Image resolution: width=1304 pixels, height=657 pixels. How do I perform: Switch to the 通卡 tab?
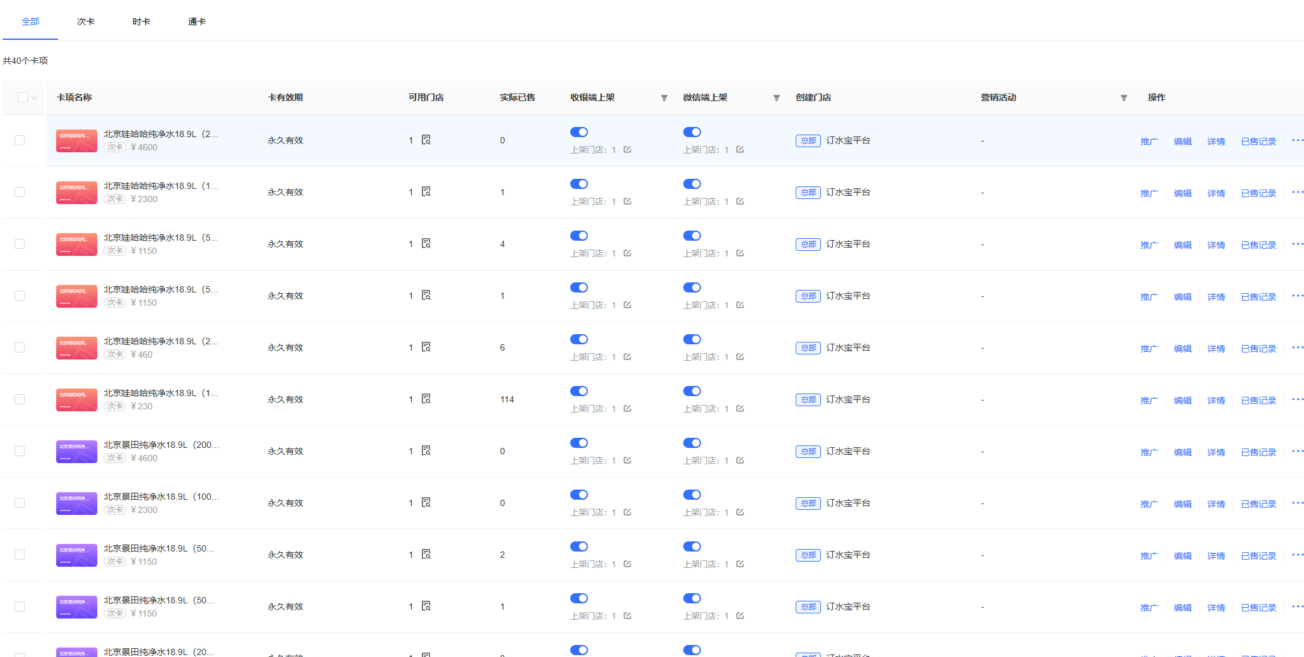[x=197, y=21]
